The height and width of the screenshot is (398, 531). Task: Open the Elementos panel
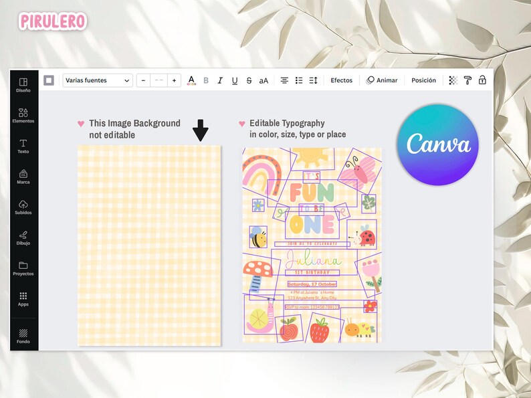coord(23,115)
